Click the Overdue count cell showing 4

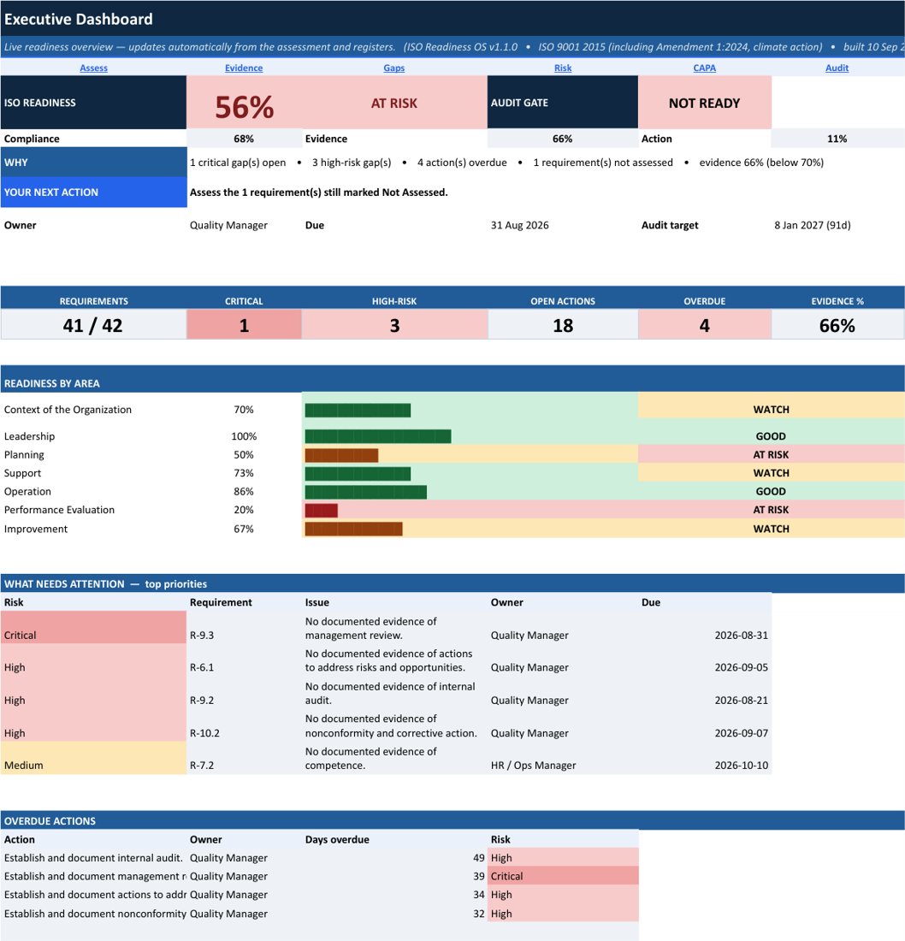[705, 325]
